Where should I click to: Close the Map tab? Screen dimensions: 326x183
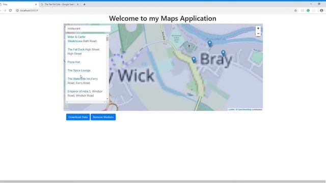[x=36, y=4]
